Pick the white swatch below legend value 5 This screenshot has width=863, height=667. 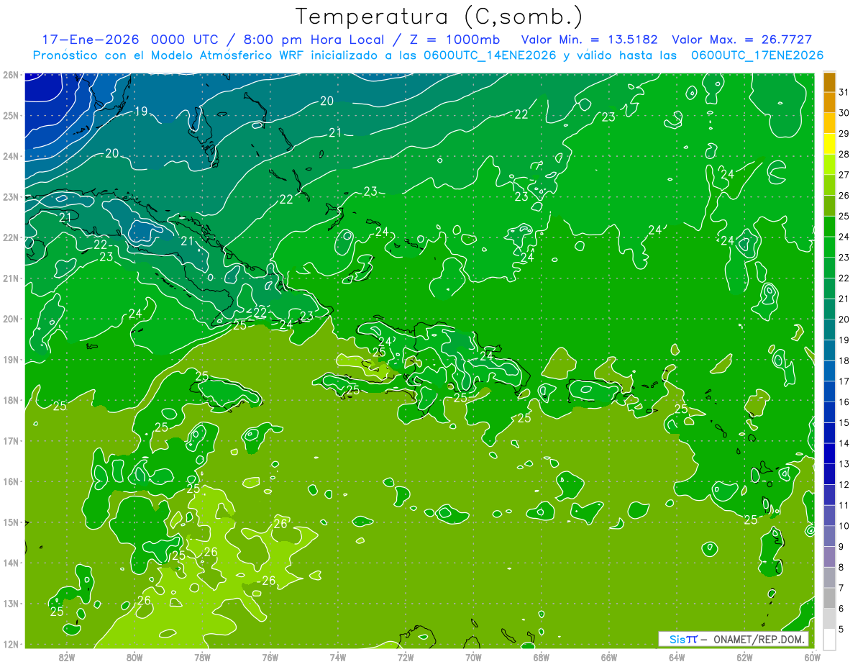(829, 639)
